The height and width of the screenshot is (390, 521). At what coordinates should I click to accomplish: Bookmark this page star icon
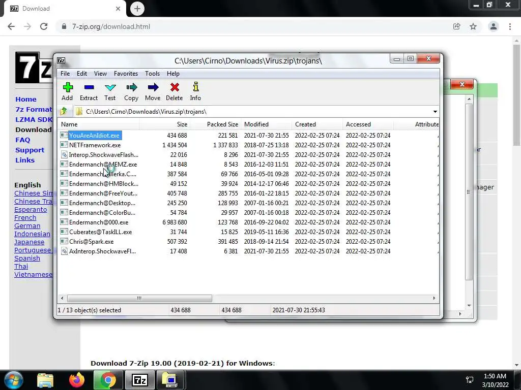pyautogui.click(x=473, y=26)
